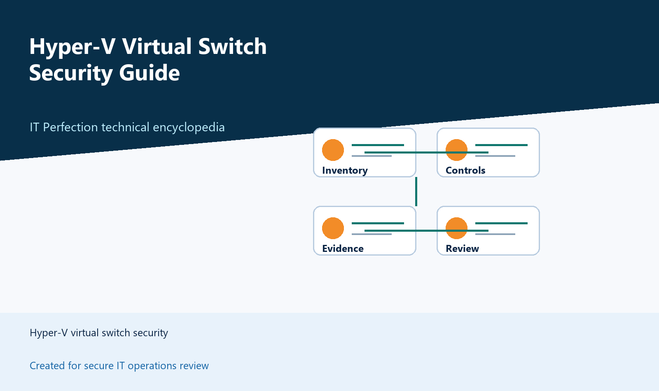Screen dimensions: 659x391
Task: Select the Review label
Action: pyautogui.click(x=462, y=249)
